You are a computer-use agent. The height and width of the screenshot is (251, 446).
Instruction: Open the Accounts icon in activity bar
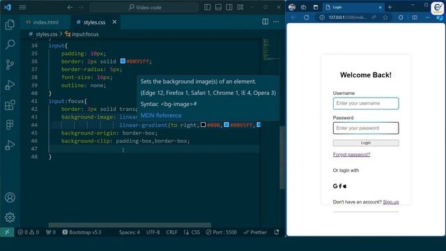coord(10,197)
